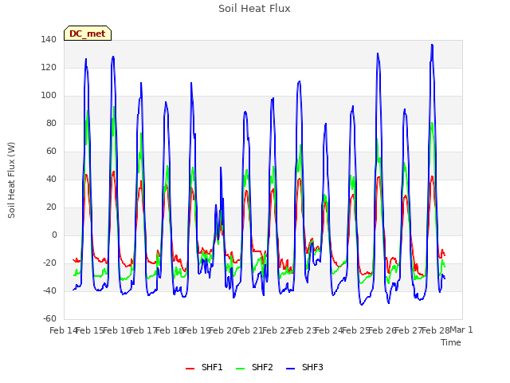Select the red SHF1 legend marker
This screenshot has height=383, width=510.
190,369
